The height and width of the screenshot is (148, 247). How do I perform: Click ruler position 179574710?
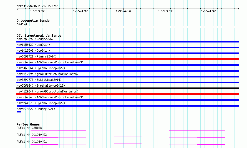(x=80, y=11)
